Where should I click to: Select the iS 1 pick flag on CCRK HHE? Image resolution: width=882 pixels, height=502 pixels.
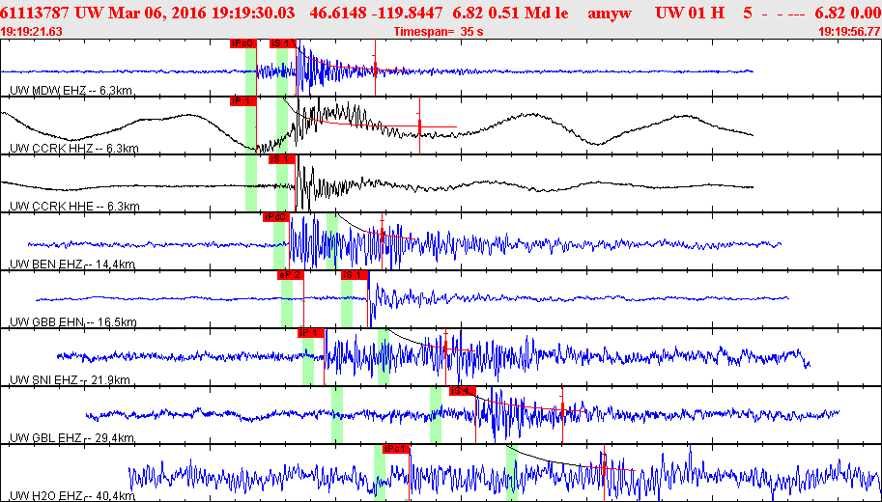282,159
